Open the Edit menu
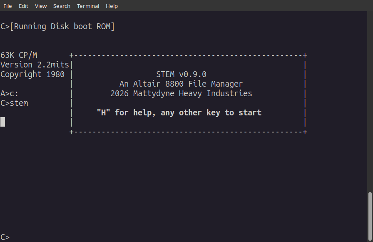This screenshot has height=242, width=373. tap(23, 6)
